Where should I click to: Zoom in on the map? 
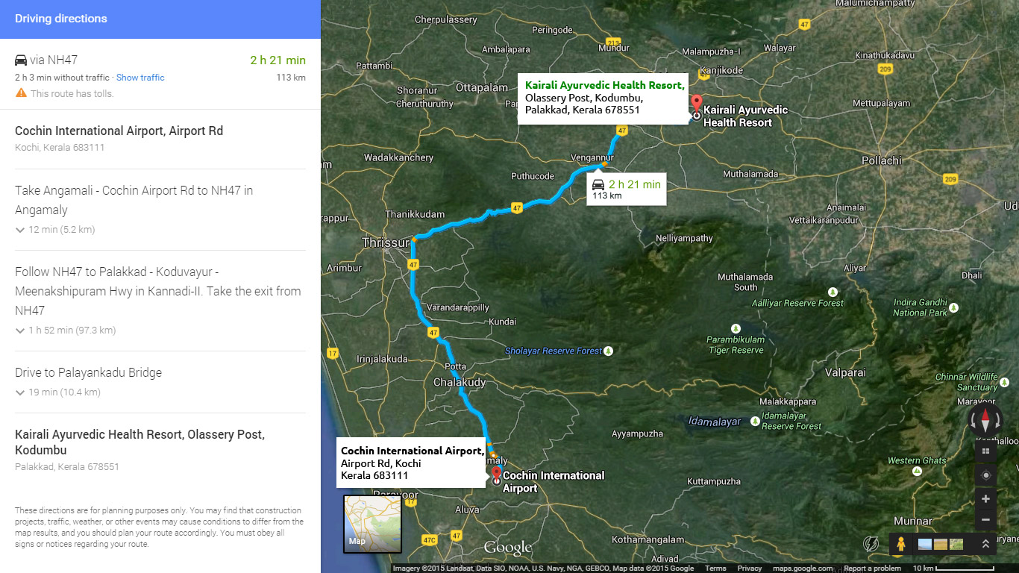985,499
